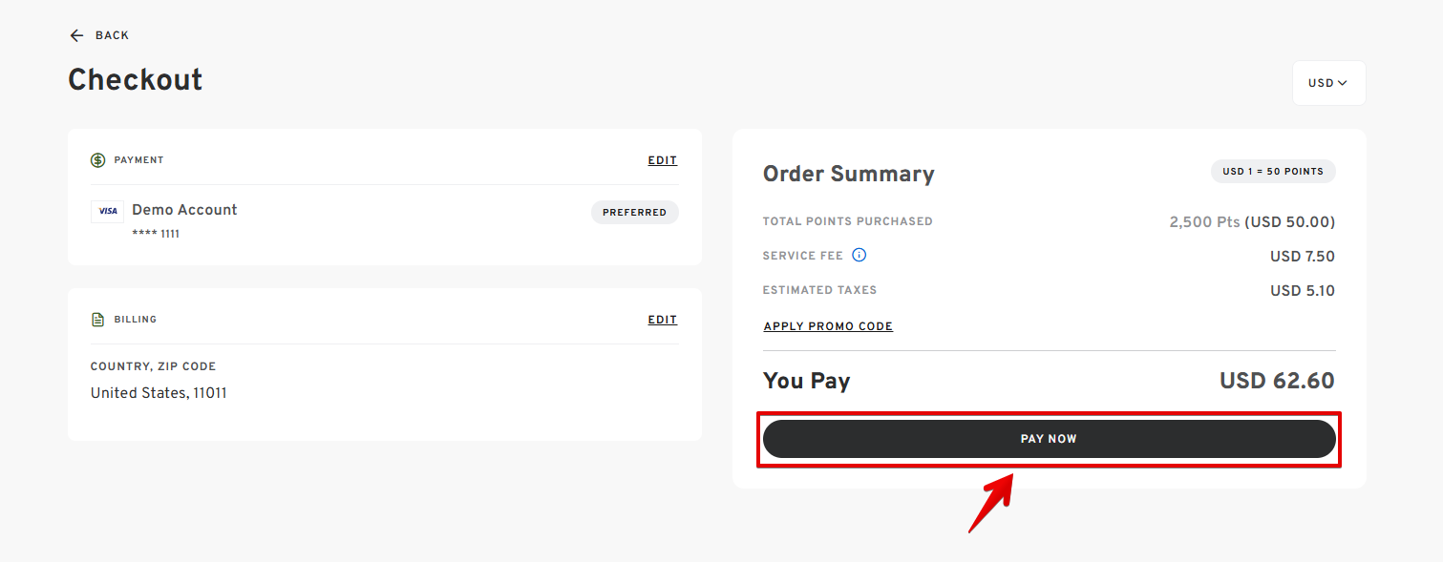Click the back arrow icon
This screenshot has width=1443, height=562.
tap(76, 35)
